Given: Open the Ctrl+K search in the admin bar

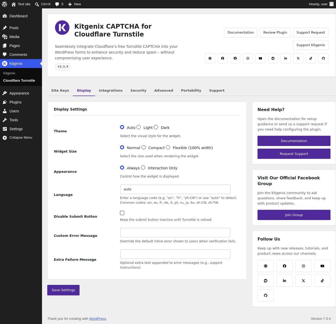Looking at the screenshot, I should click(43, 4).
